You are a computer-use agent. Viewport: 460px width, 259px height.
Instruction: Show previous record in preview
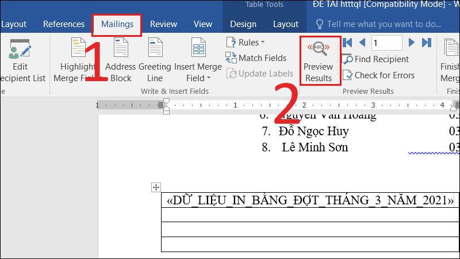tap(362, 43)
